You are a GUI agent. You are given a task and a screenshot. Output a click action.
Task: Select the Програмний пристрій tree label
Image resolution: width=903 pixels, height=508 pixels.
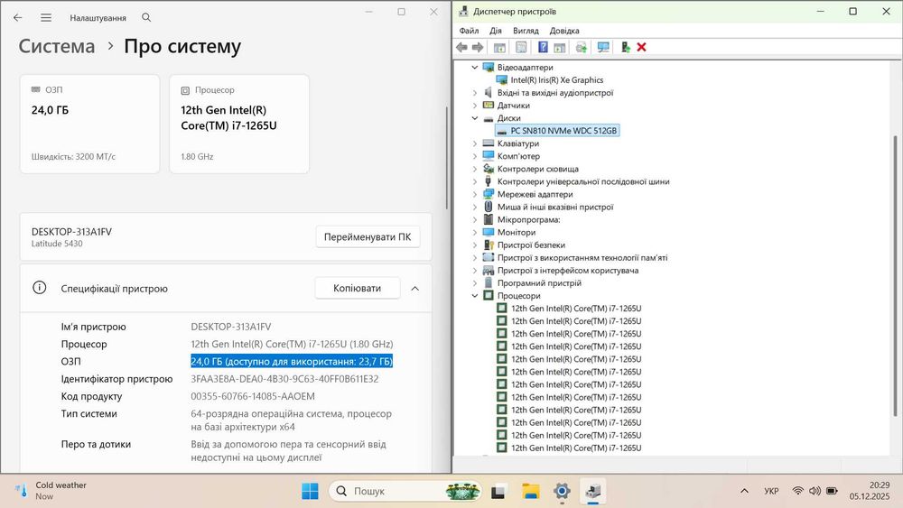540,283
